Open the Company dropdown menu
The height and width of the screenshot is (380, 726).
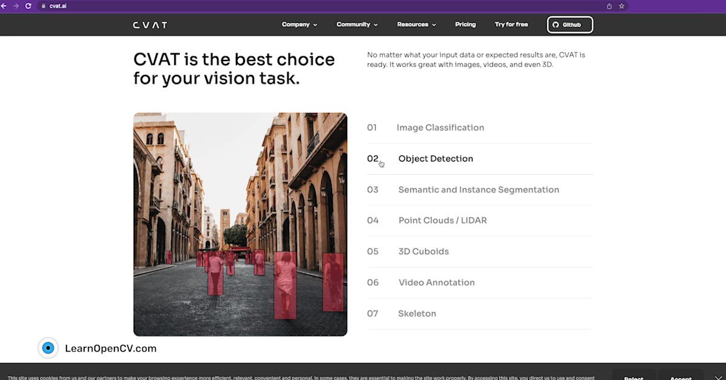tap(299, 25)
